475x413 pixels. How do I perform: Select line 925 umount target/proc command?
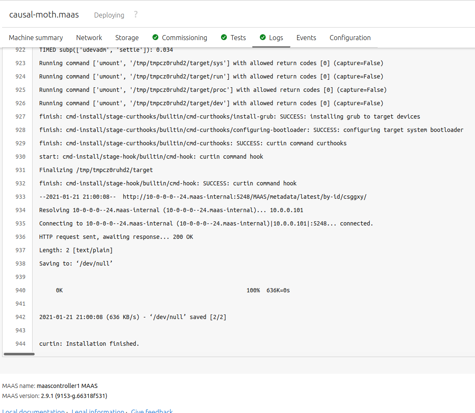[x=213, y=90]
